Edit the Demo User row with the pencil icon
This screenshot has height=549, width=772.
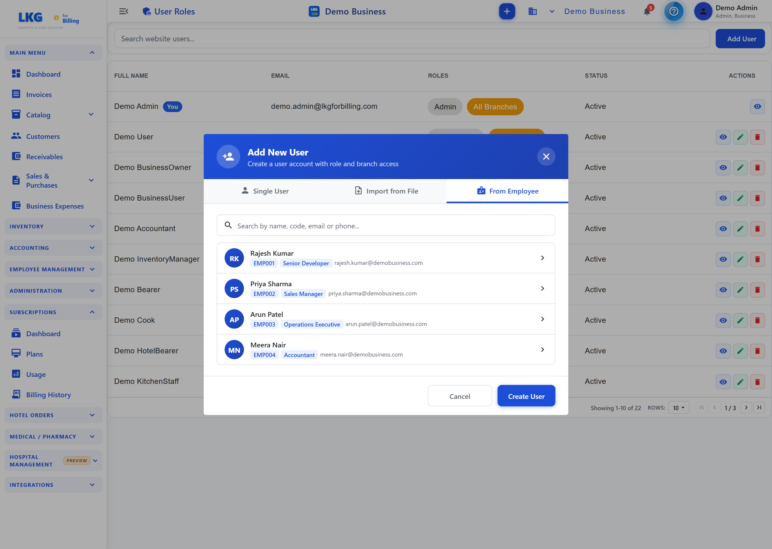click(x=740, y=137)
